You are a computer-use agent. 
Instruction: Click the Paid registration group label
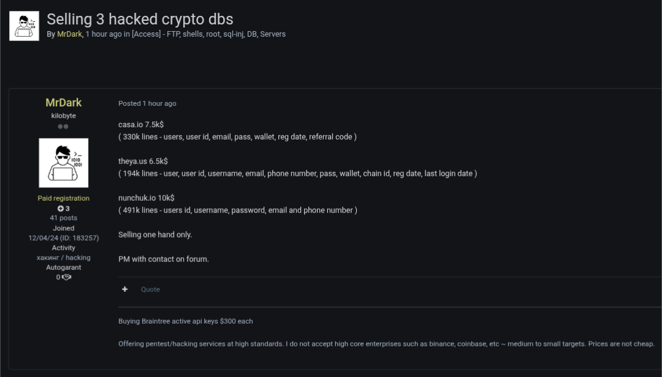[63, 198]
